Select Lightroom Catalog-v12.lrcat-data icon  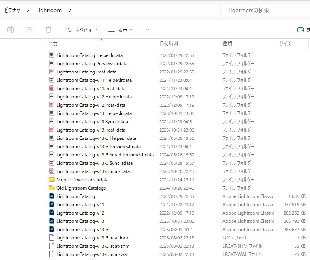click(51, 105)
